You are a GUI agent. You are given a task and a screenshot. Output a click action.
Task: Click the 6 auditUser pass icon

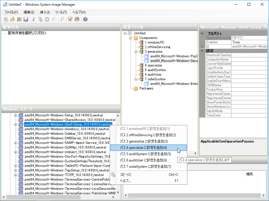[x=141, y=75]
